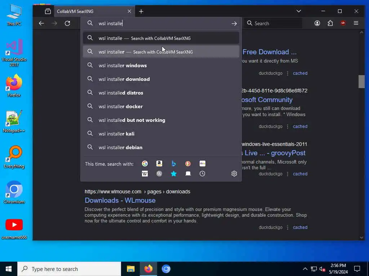Click the Type here to search taskbar box
The width and height of the screenshot is (369, 276).
69,269
